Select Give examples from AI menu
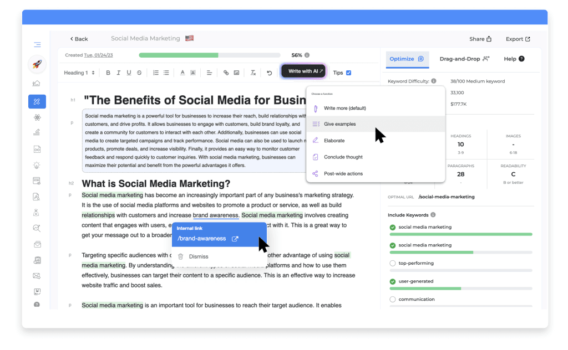 [339, 124]
